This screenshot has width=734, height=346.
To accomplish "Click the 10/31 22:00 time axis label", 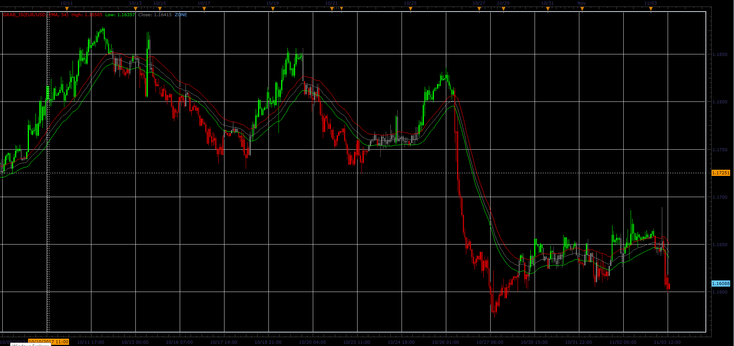I will coord(579,342).
